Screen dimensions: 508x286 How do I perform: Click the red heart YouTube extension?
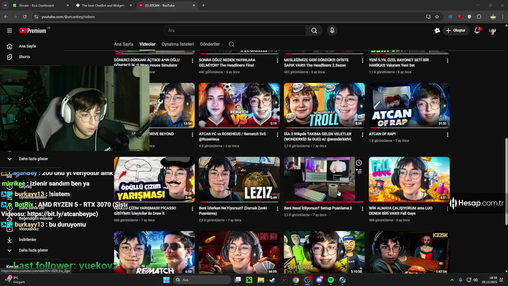click(x=460, y=17)
